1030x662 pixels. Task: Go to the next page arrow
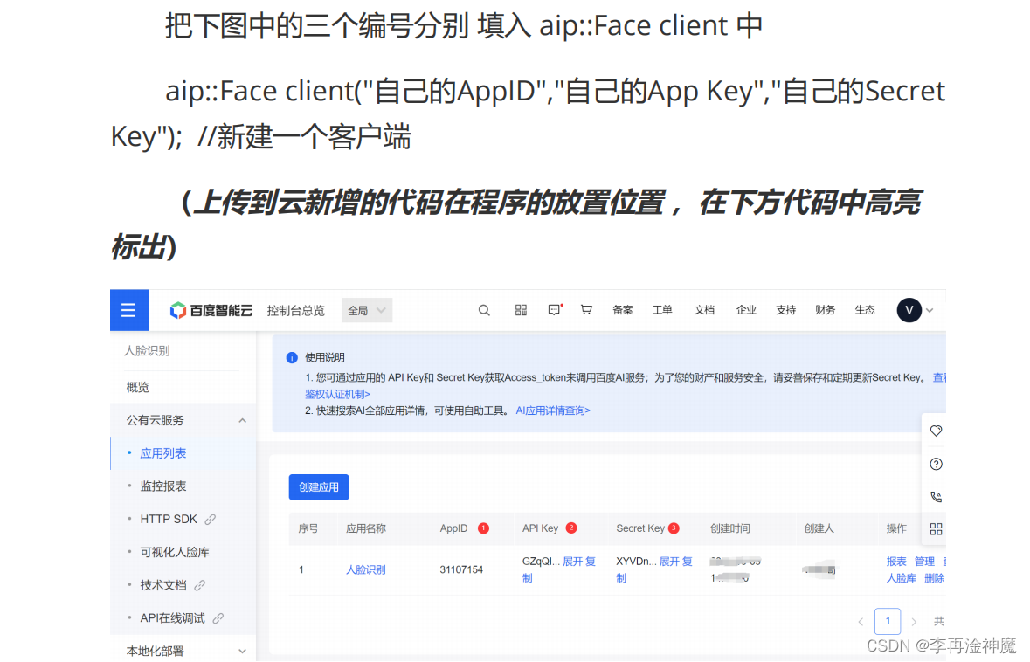(914, 621)
